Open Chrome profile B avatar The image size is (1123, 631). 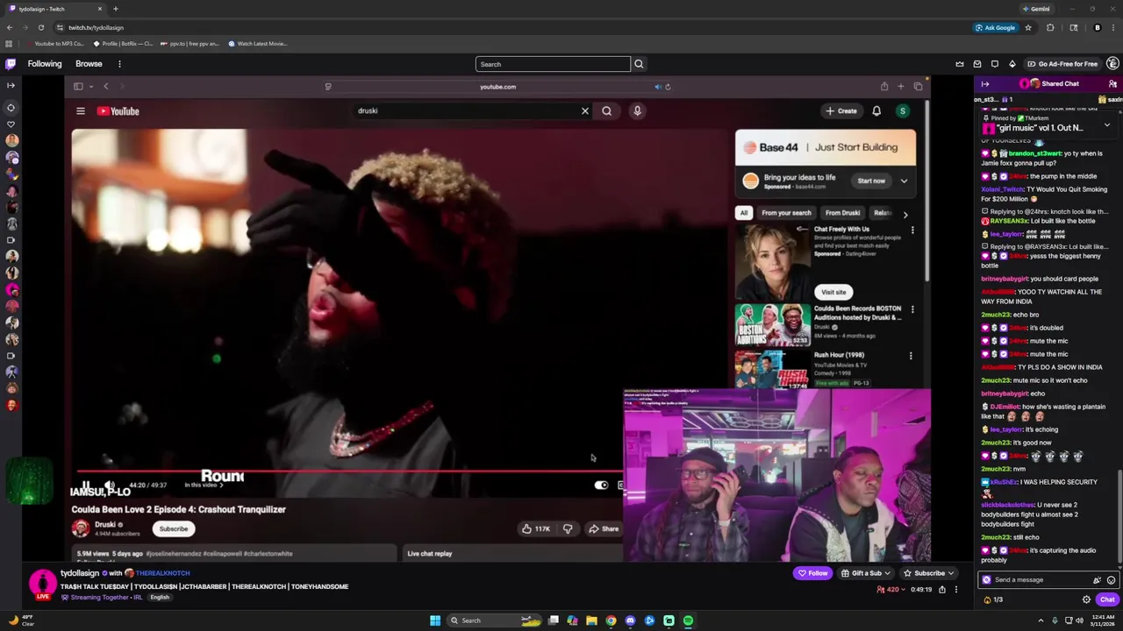click(x=1097, y=27)
